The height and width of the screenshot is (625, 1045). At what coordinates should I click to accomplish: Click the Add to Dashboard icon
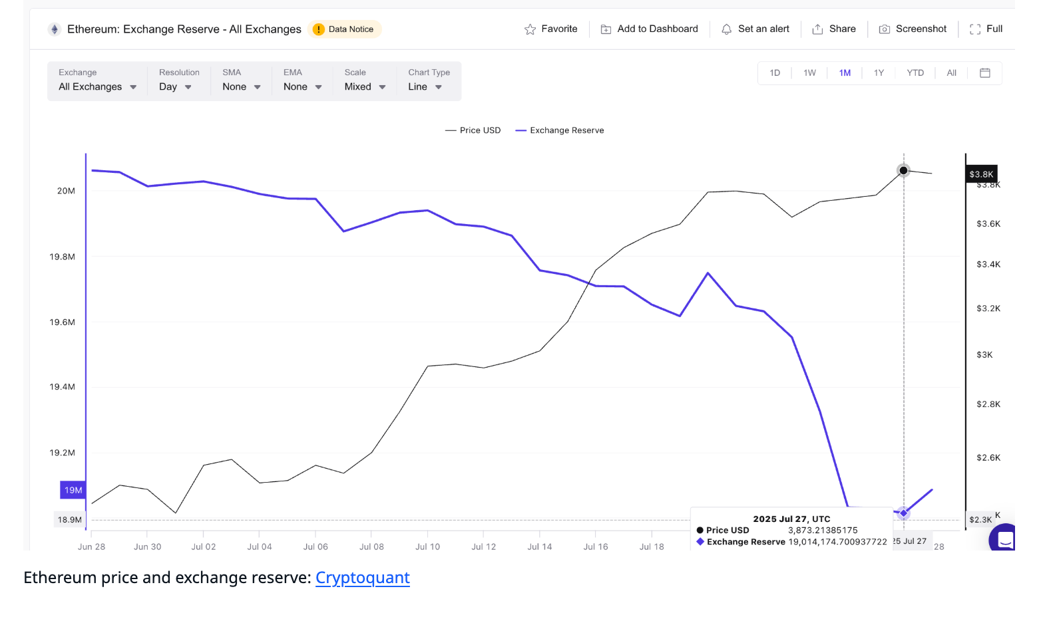pyautogui.click(x=606, y=29)
